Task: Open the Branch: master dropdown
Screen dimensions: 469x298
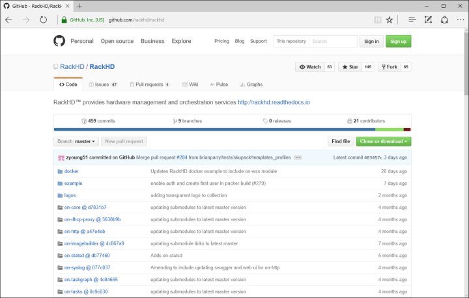Action: (x=76, y=141)
